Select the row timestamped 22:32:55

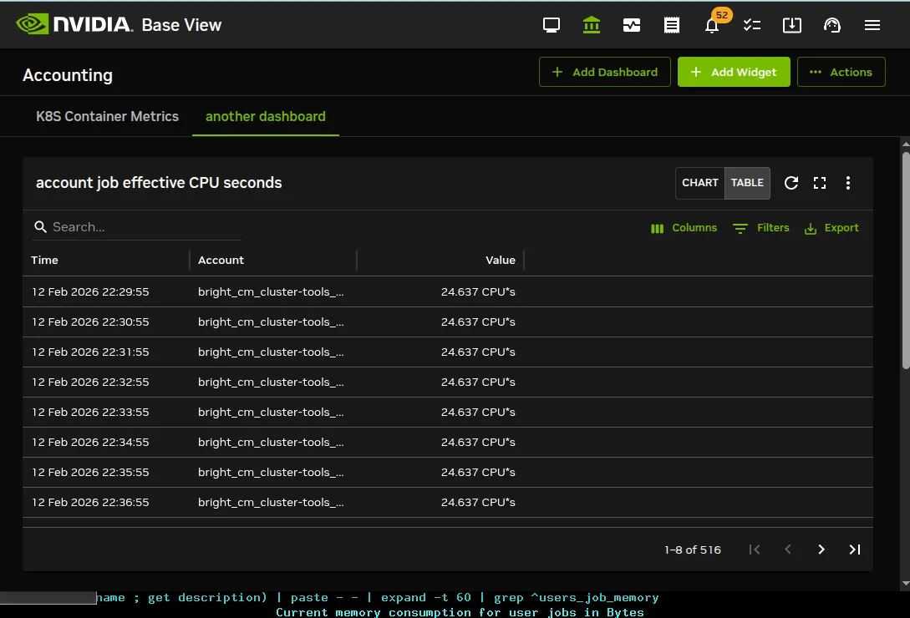pyautogui.click(x=447, y=382)
